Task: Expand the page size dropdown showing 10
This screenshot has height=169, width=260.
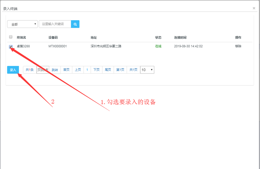Action: coord(147,70)
